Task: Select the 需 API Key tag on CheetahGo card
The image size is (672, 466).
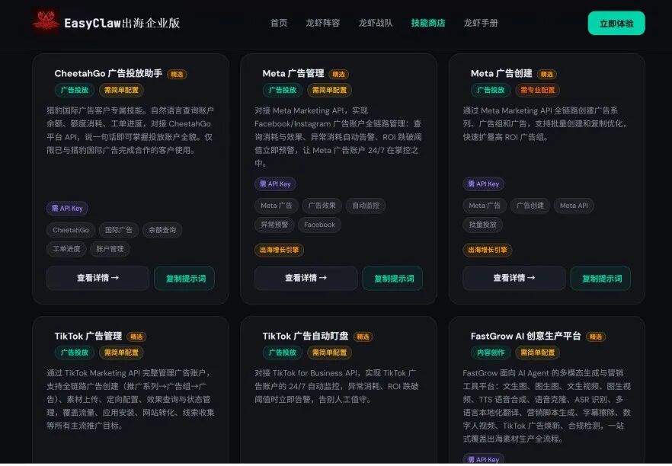Action: click(x=66, y=208)
